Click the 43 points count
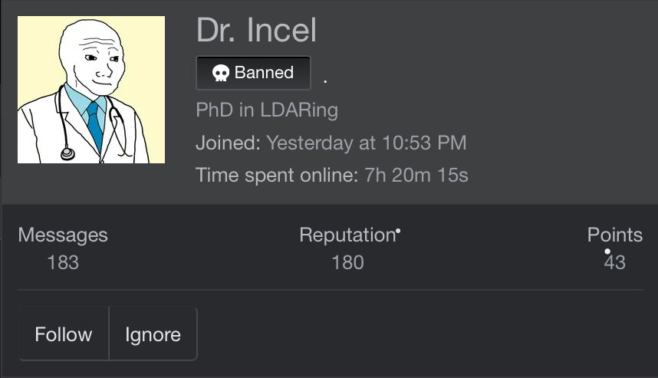 click(x=614, y=262)
